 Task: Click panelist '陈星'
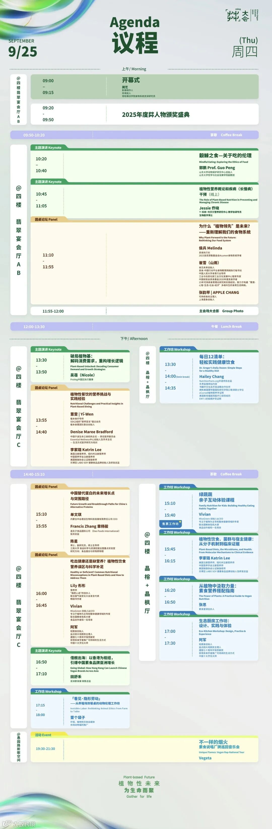[74, 541]
